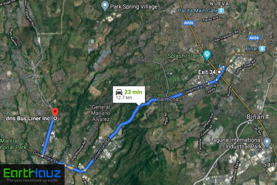The image size is (277, 185).
Task: Click the Splash Island text label
Action: pos(184,56)
